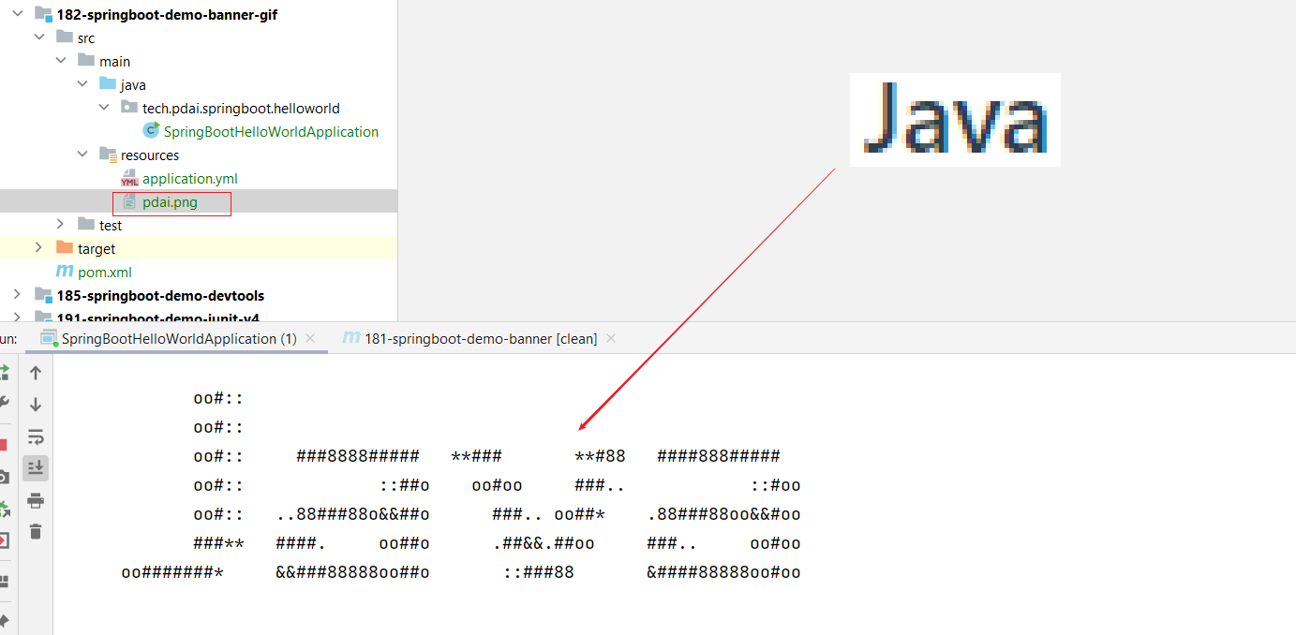This screenshot has height=635, width=1296.
Task: Select pdai.png in the project tree
Action: coord(170,201)
